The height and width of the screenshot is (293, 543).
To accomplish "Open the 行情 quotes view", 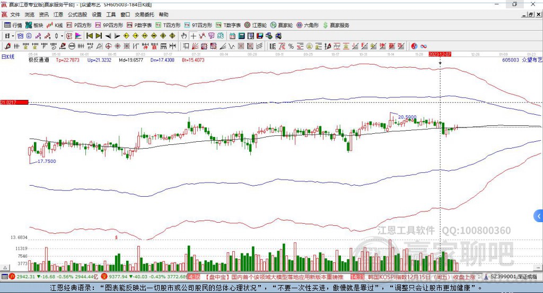I will (13, 25).
